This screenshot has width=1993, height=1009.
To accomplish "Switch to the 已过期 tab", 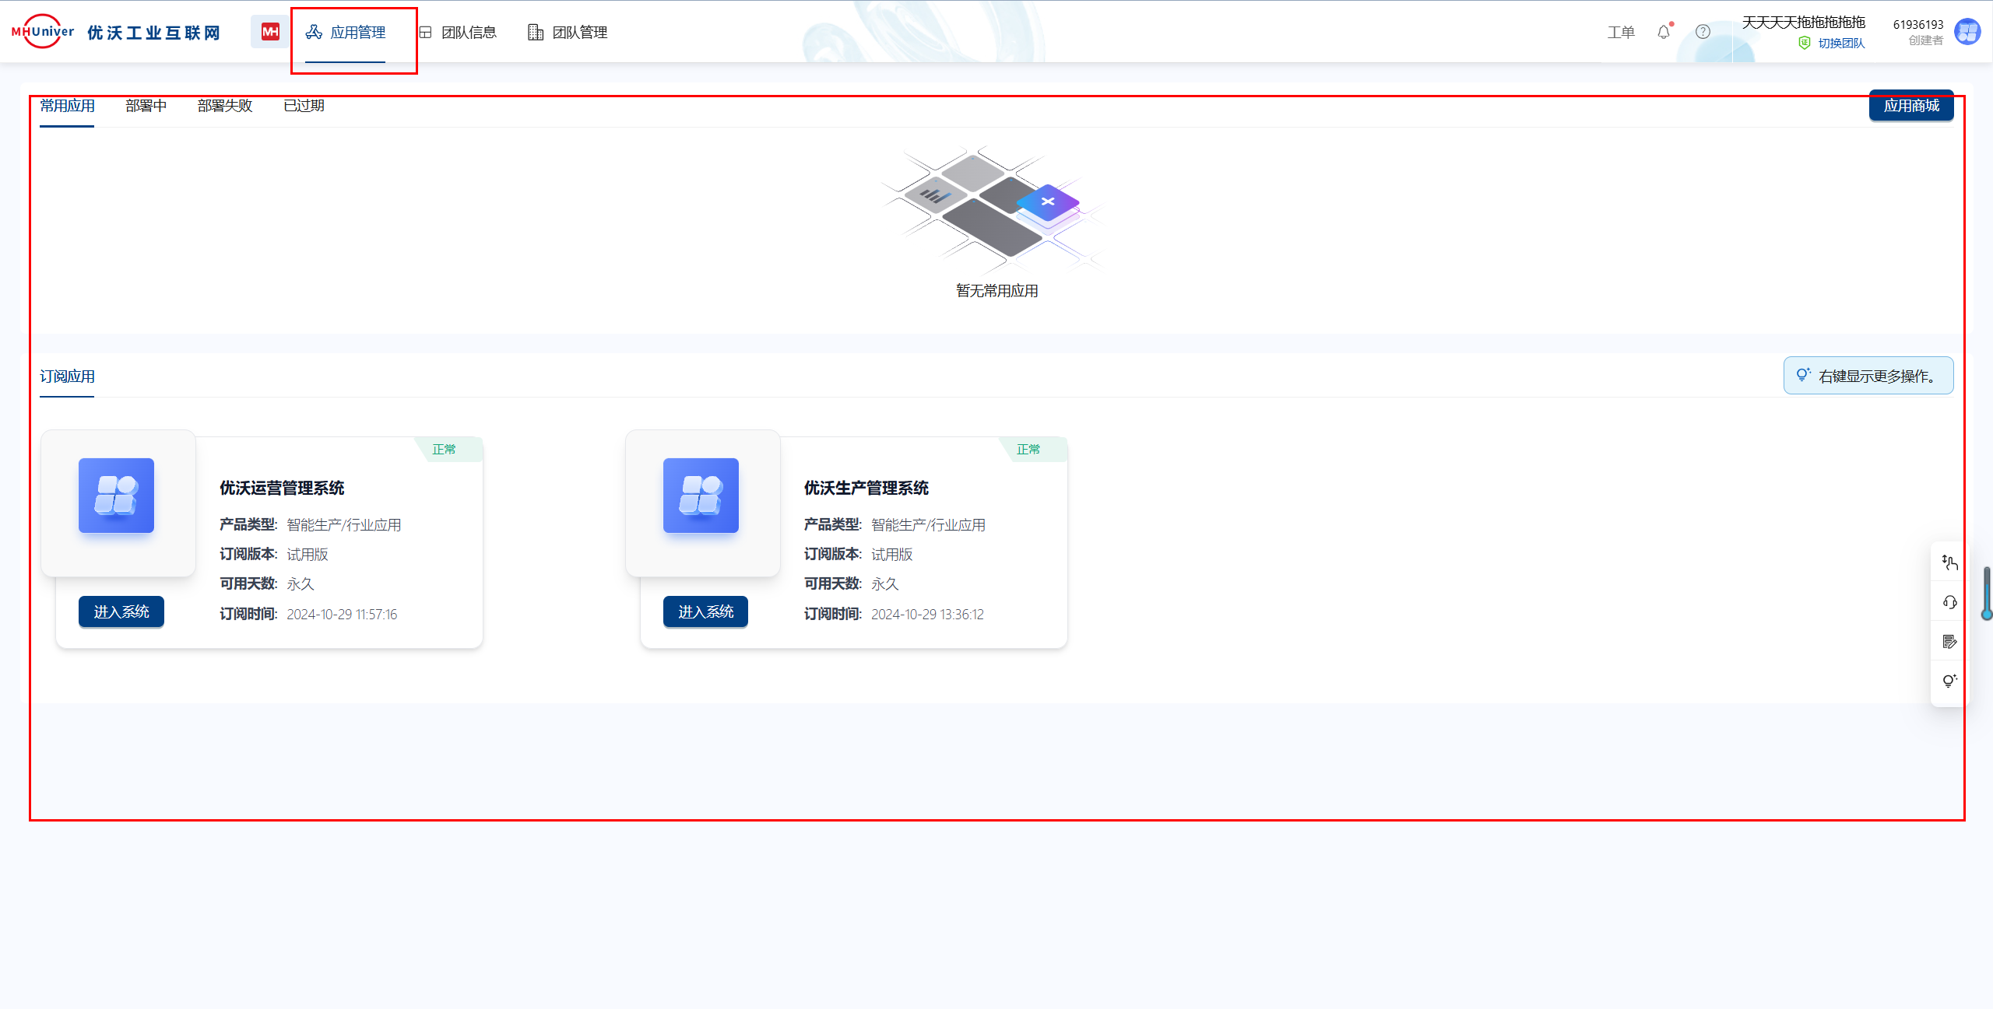I will (304, 106).
